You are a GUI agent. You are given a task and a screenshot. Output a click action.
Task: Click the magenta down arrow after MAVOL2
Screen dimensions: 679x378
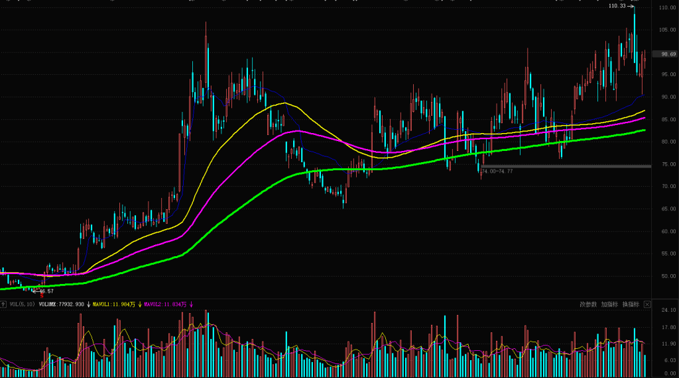click(191, 305)
